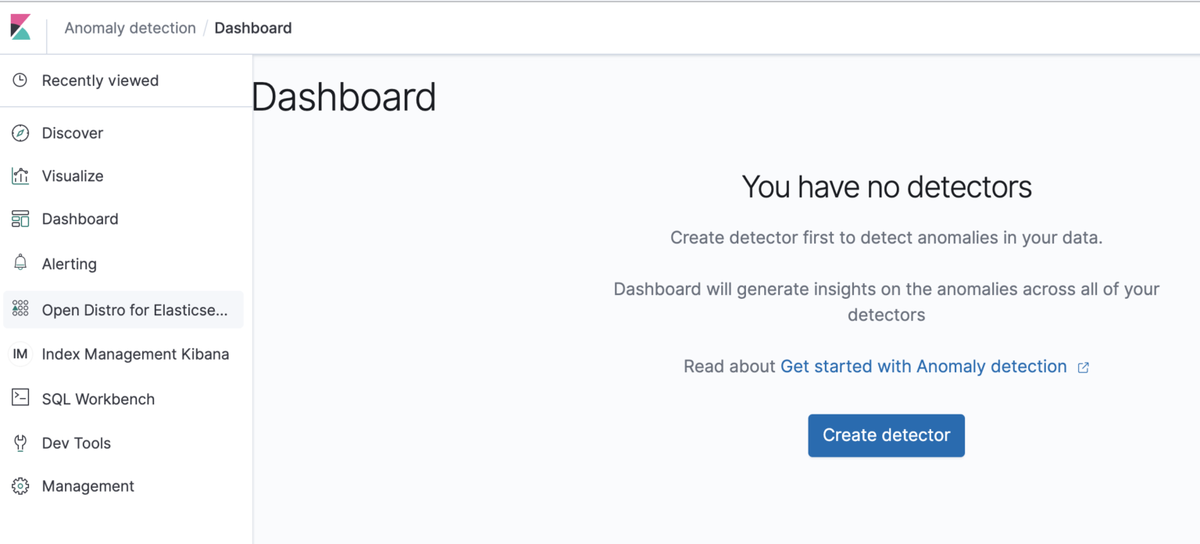Select the Dashboard breadcrumb entry

pyautogui.click(x=253, y=27)
